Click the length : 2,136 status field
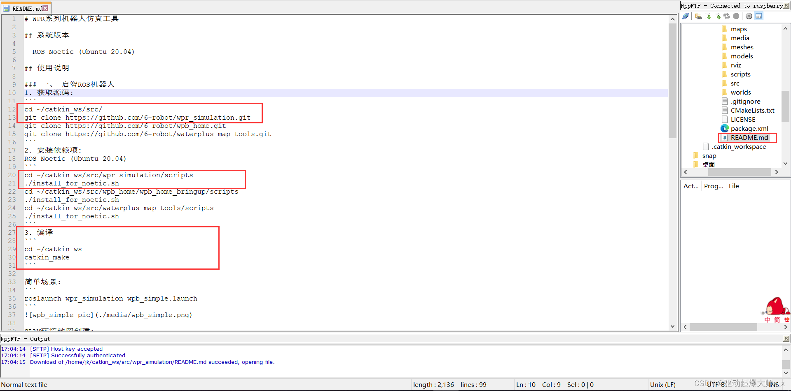 (433, 385)
